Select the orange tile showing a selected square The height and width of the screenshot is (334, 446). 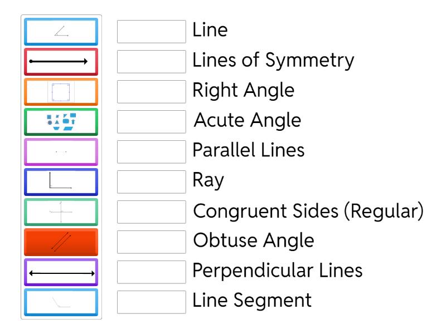[x=60, y=92]
